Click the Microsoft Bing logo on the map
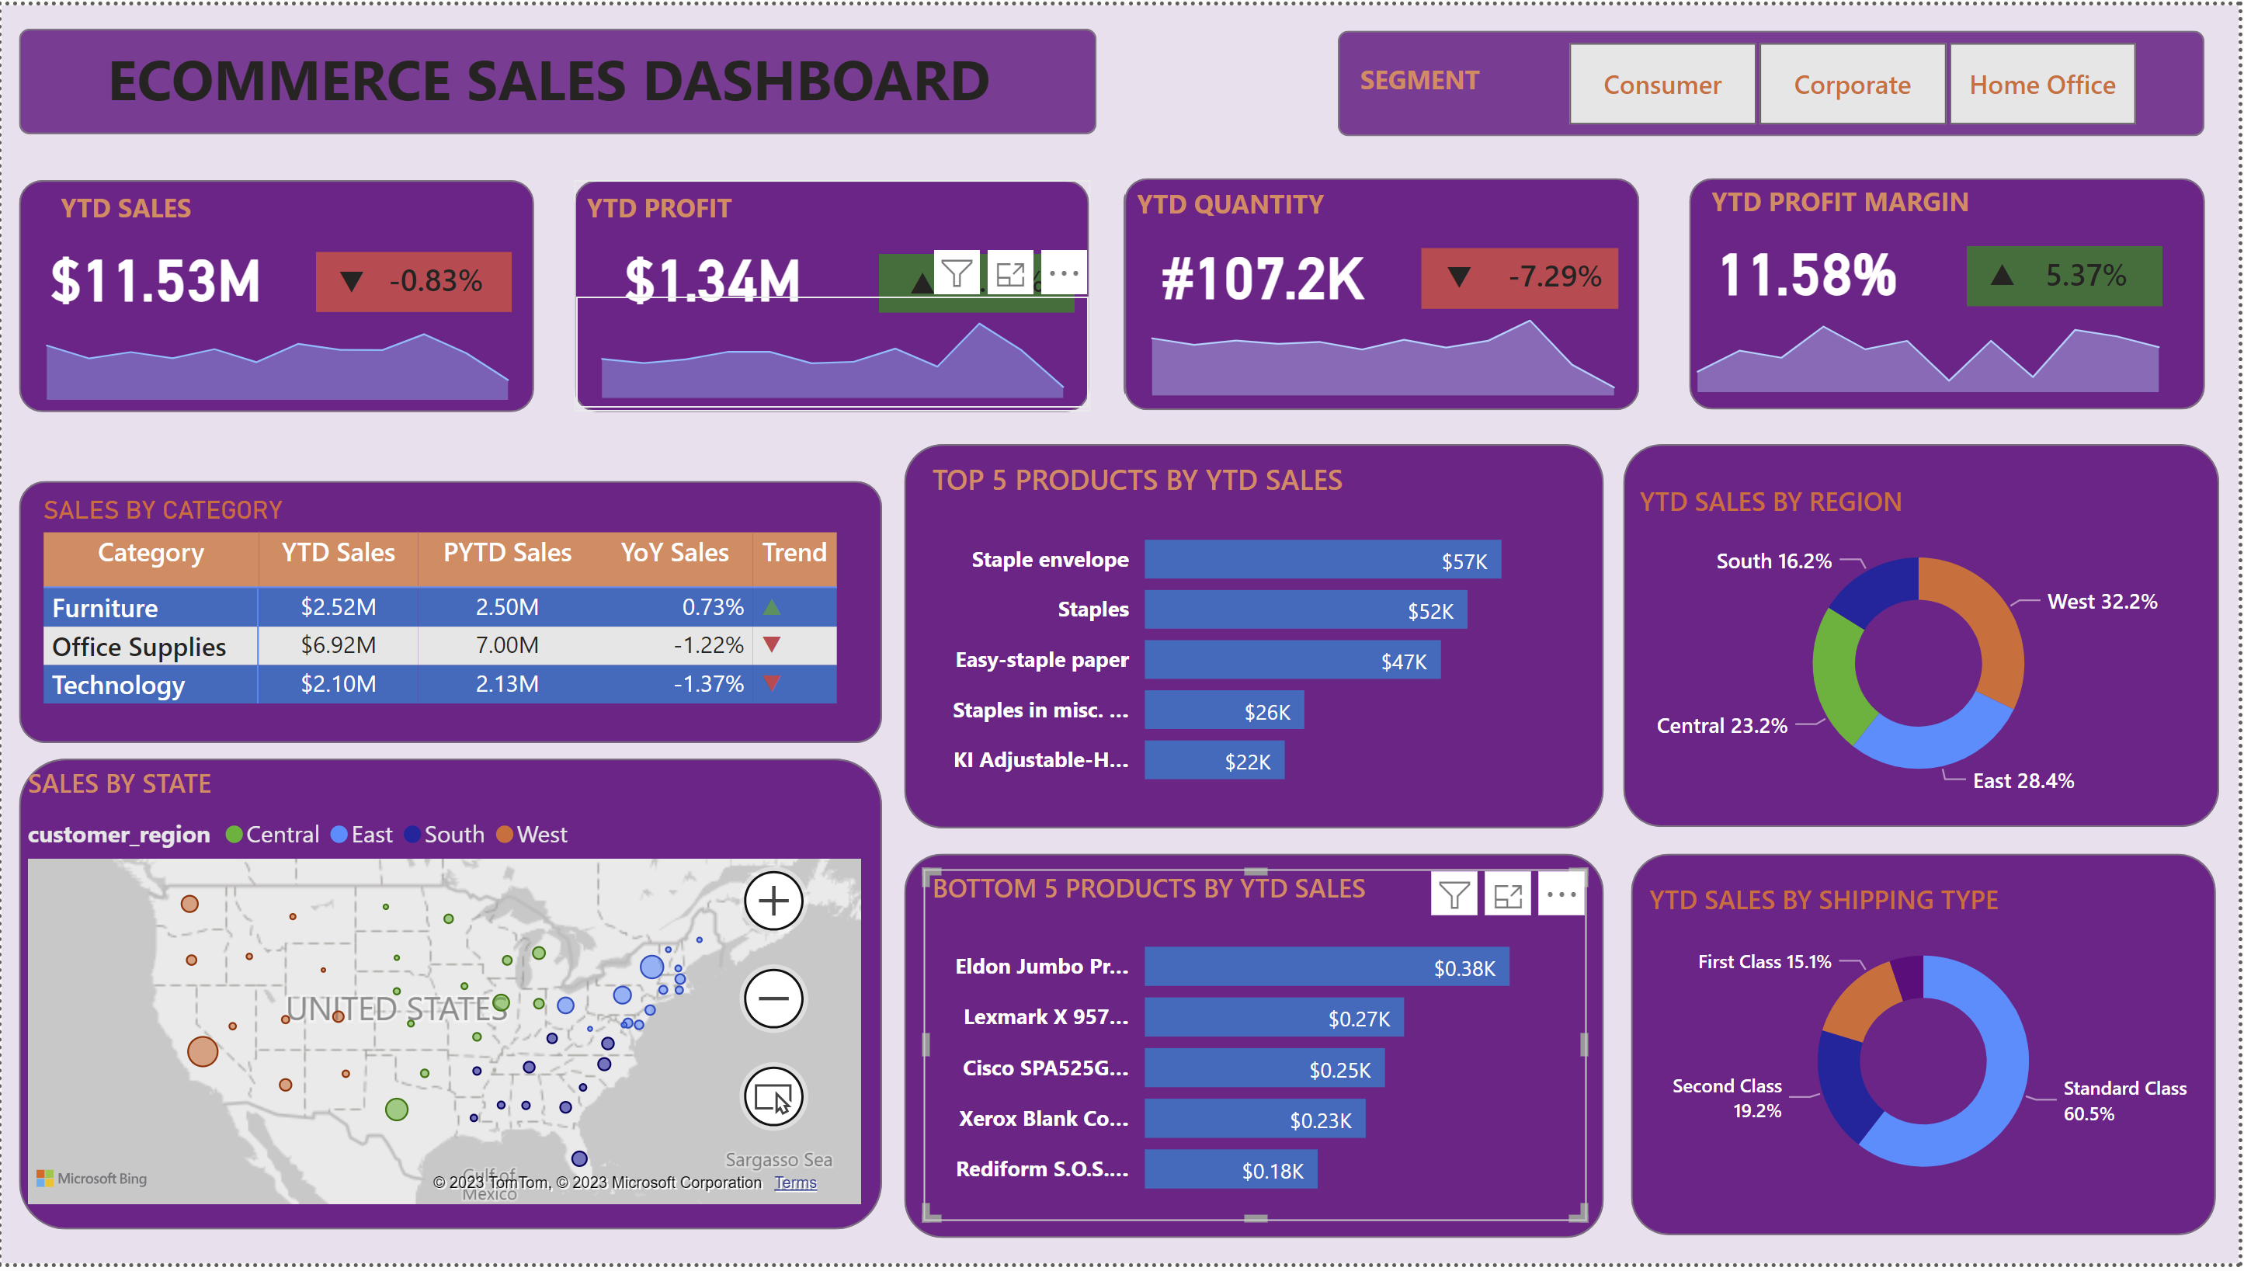The width and height of the screenshot is (2244, 1271). point(92,1178)
